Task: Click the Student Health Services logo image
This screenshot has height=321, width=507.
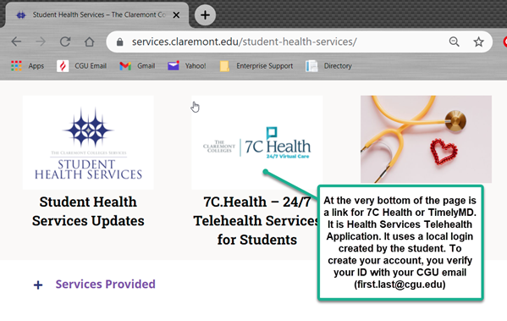Action: (x=88, y=142)
